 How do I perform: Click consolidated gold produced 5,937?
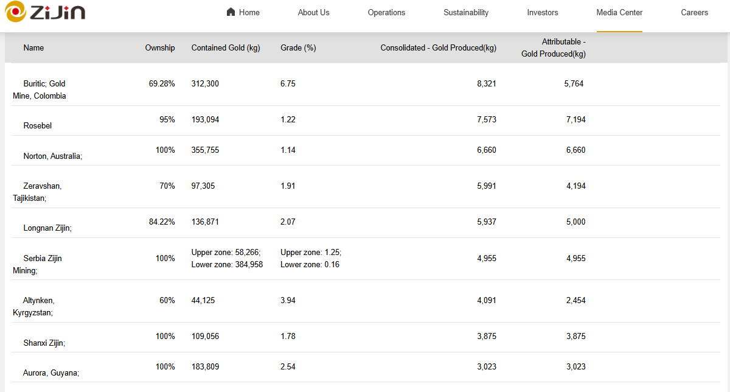tap(487, 222)
